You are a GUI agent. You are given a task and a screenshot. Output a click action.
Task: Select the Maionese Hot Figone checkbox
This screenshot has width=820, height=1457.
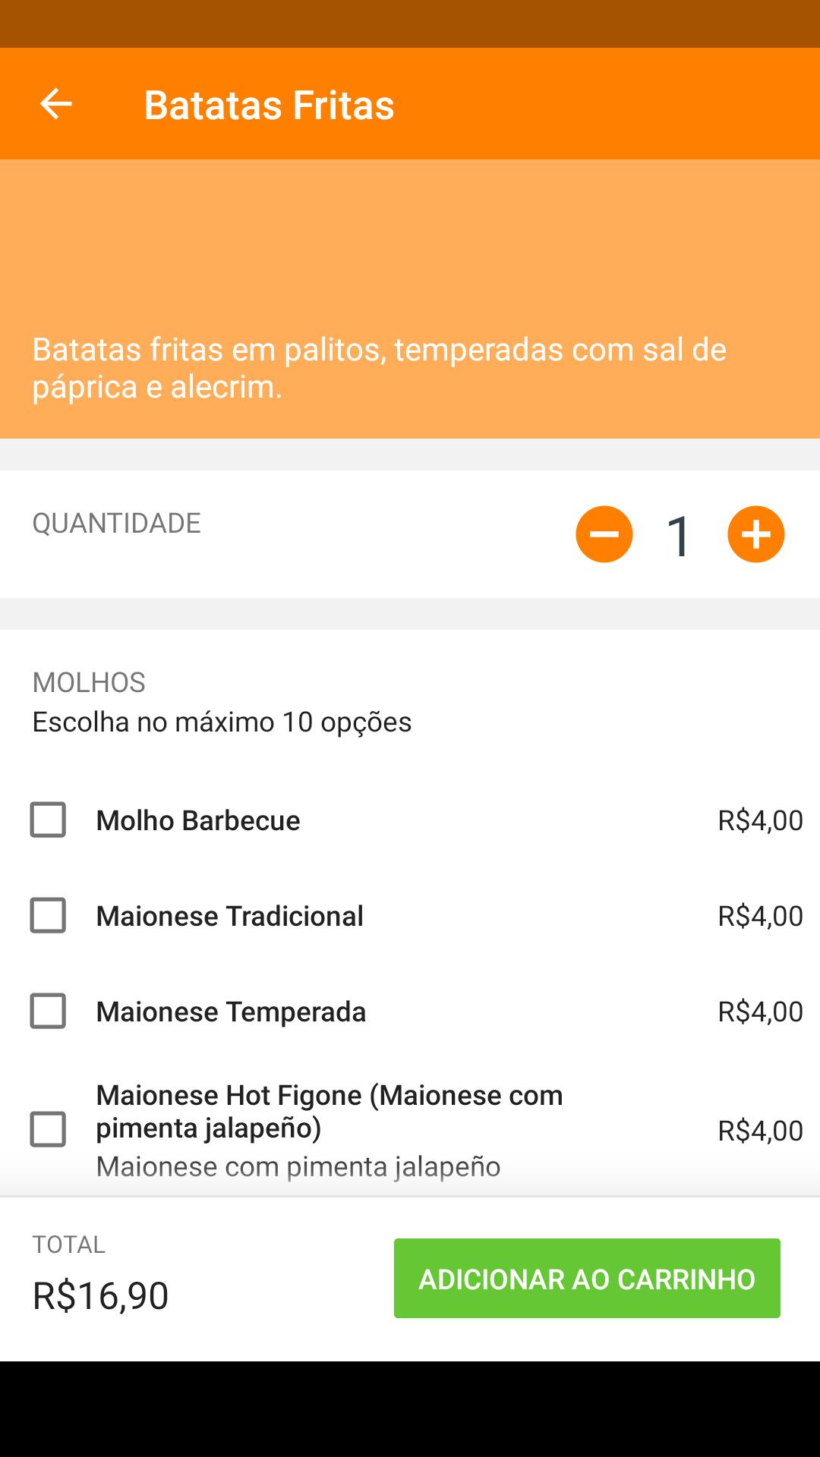pyautogui.click(x=48, y=1129)
